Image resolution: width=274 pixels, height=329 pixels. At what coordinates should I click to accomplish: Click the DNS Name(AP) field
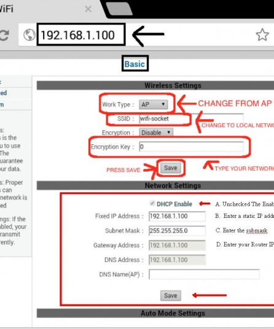(204, 274)
